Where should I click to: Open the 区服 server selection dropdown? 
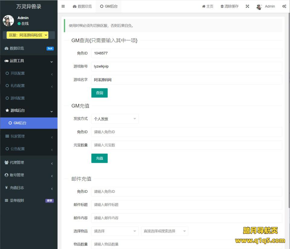click(27, 35)
